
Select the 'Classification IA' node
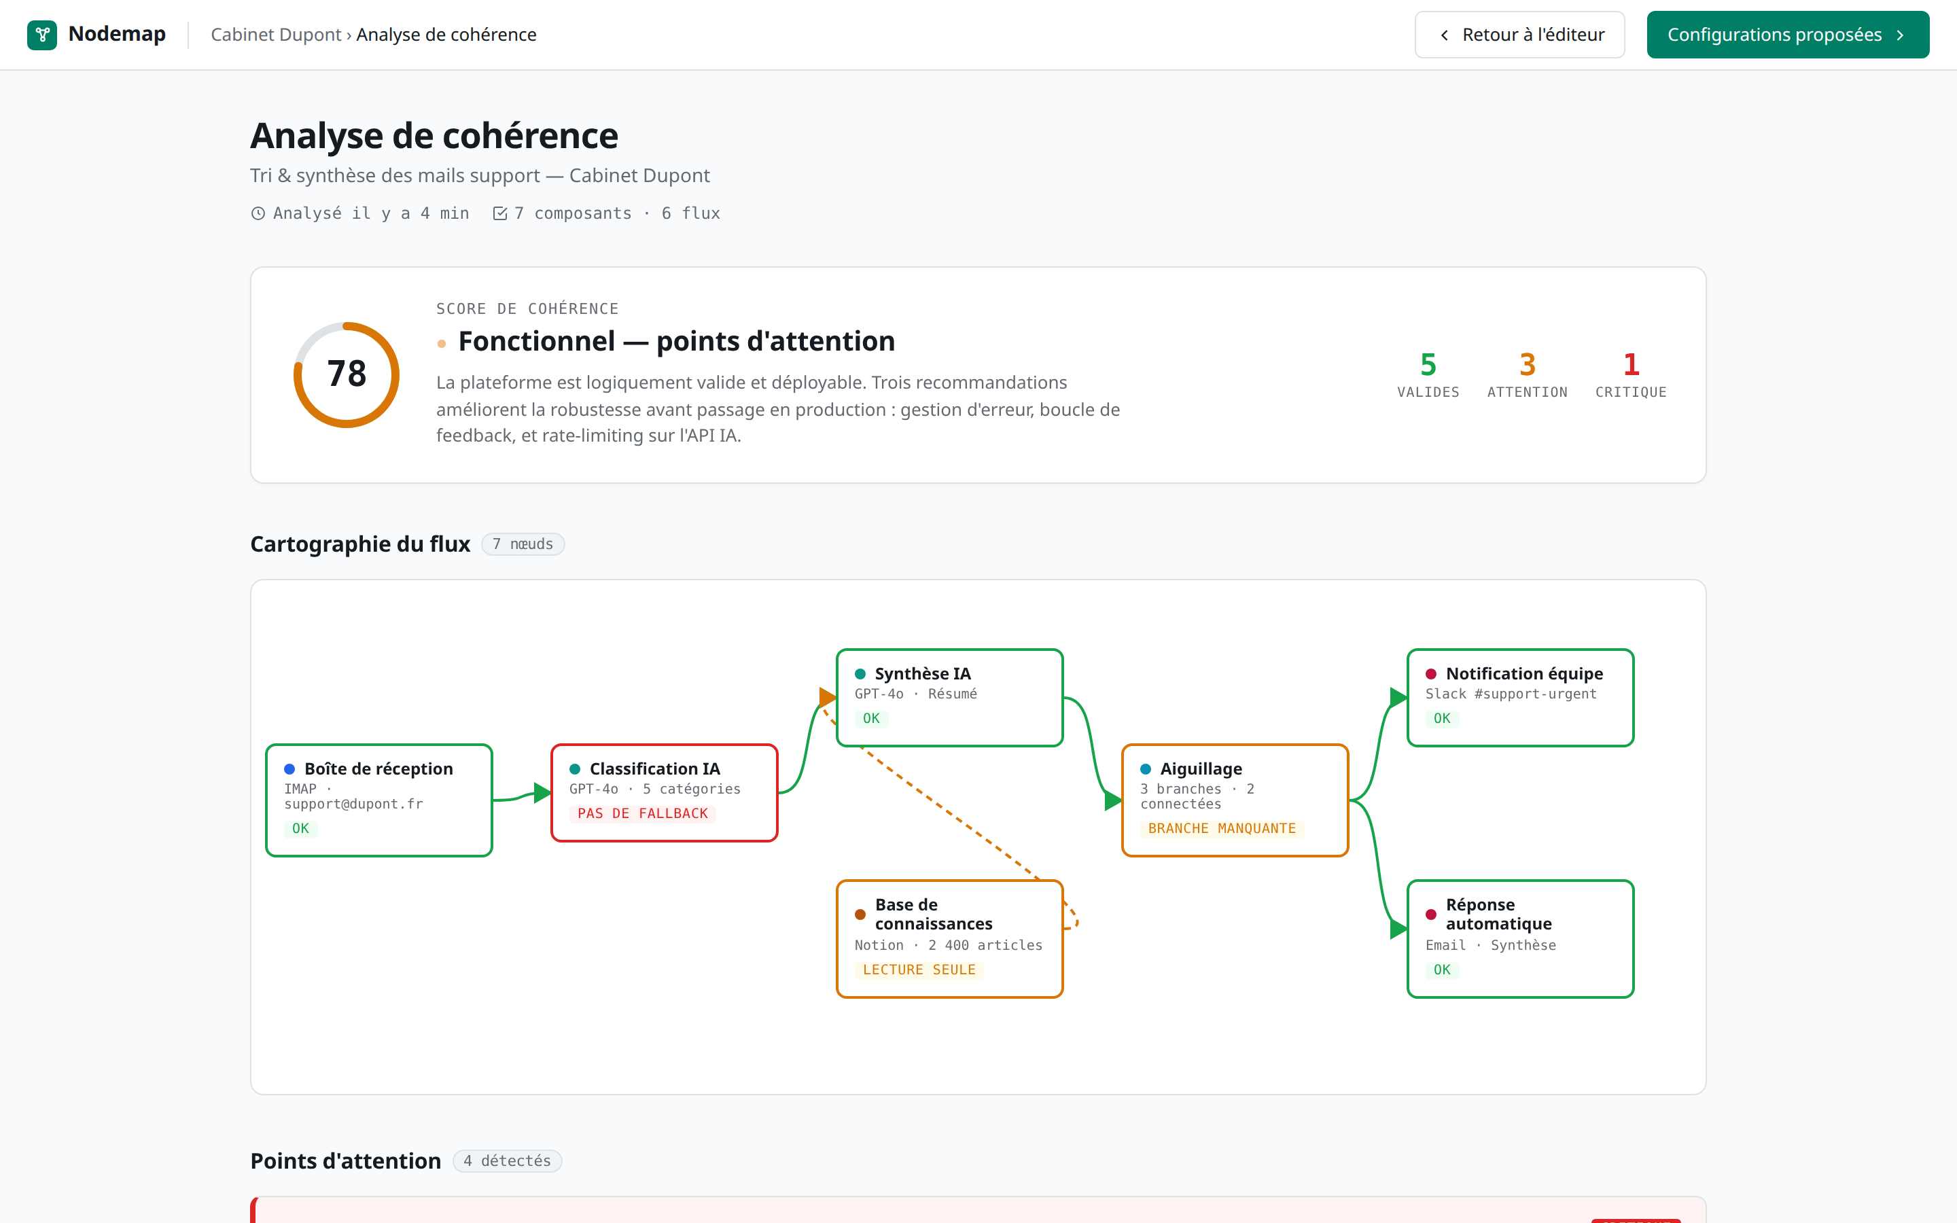pyautogui.click(x=664, y=793)
